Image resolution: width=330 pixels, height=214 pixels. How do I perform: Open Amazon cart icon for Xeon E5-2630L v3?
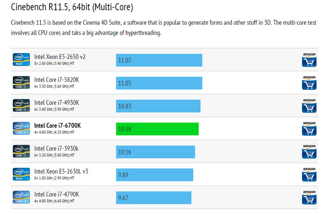click(x=309, y=174)
